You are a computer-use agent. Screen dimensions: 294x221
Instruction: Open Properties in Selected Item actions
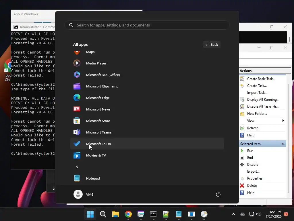(255, 178)
